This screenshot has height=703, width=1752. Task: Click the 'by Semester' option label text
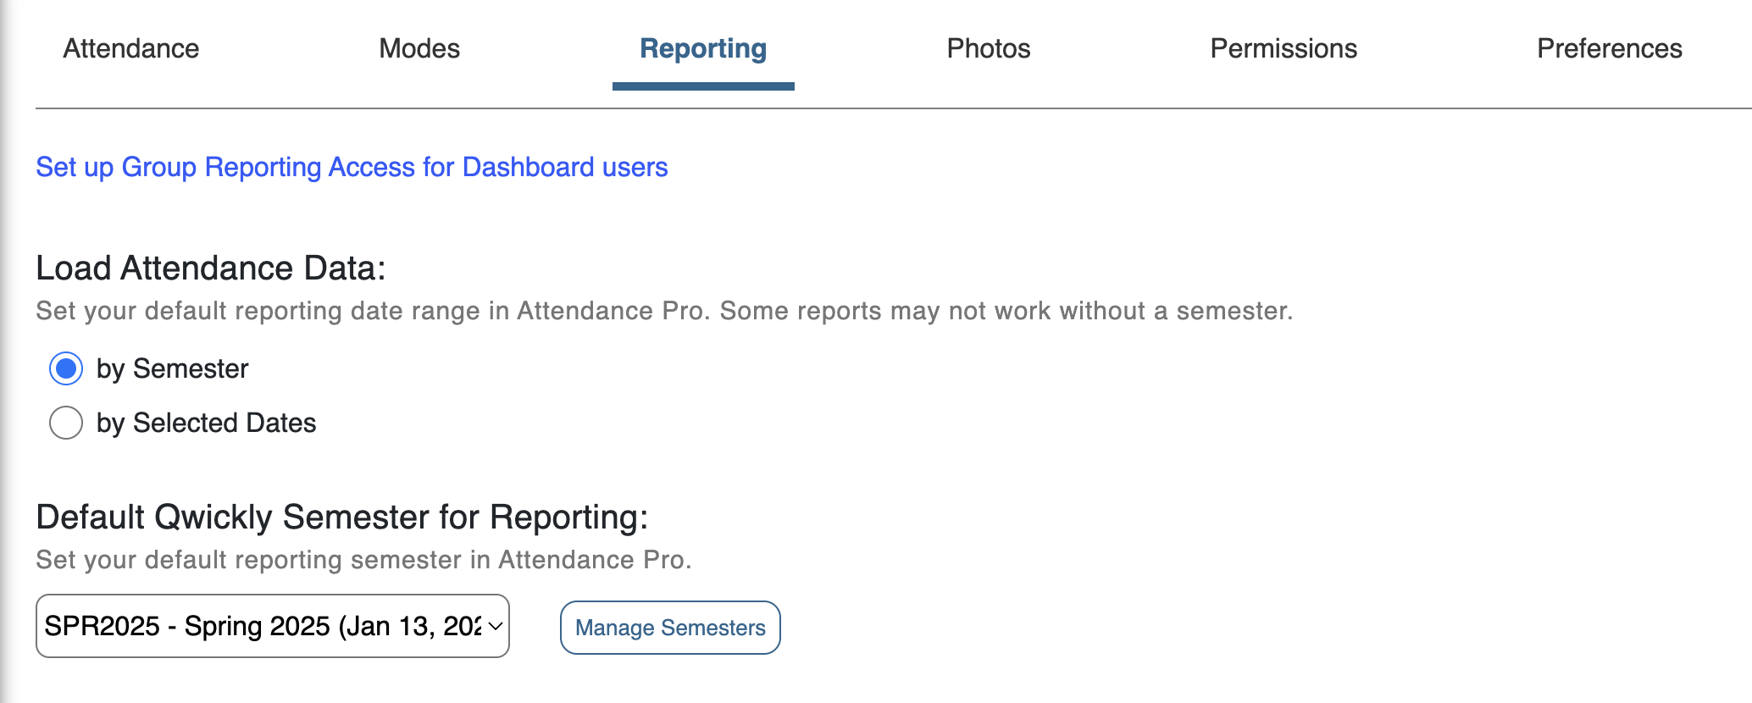(172, 369)
